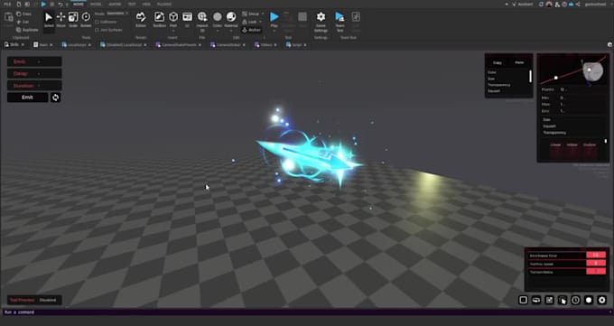Click the Undo arrow in quick access bar
The image size is (614, 326).
[x=60, y=4]
